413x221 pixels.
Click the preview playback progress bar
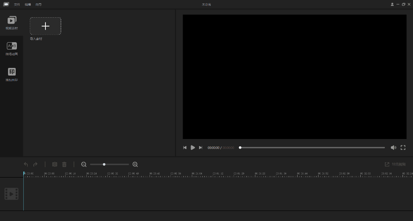pos(312,147)
